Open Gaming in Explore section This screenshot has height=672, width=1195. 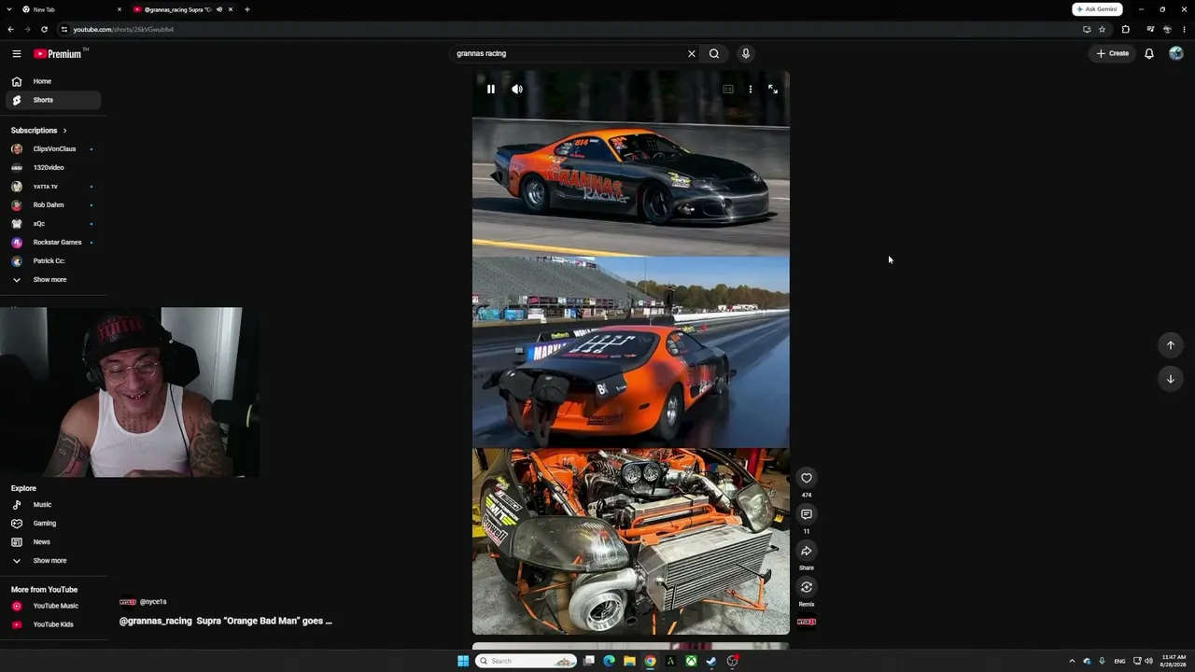pos(53,524)
